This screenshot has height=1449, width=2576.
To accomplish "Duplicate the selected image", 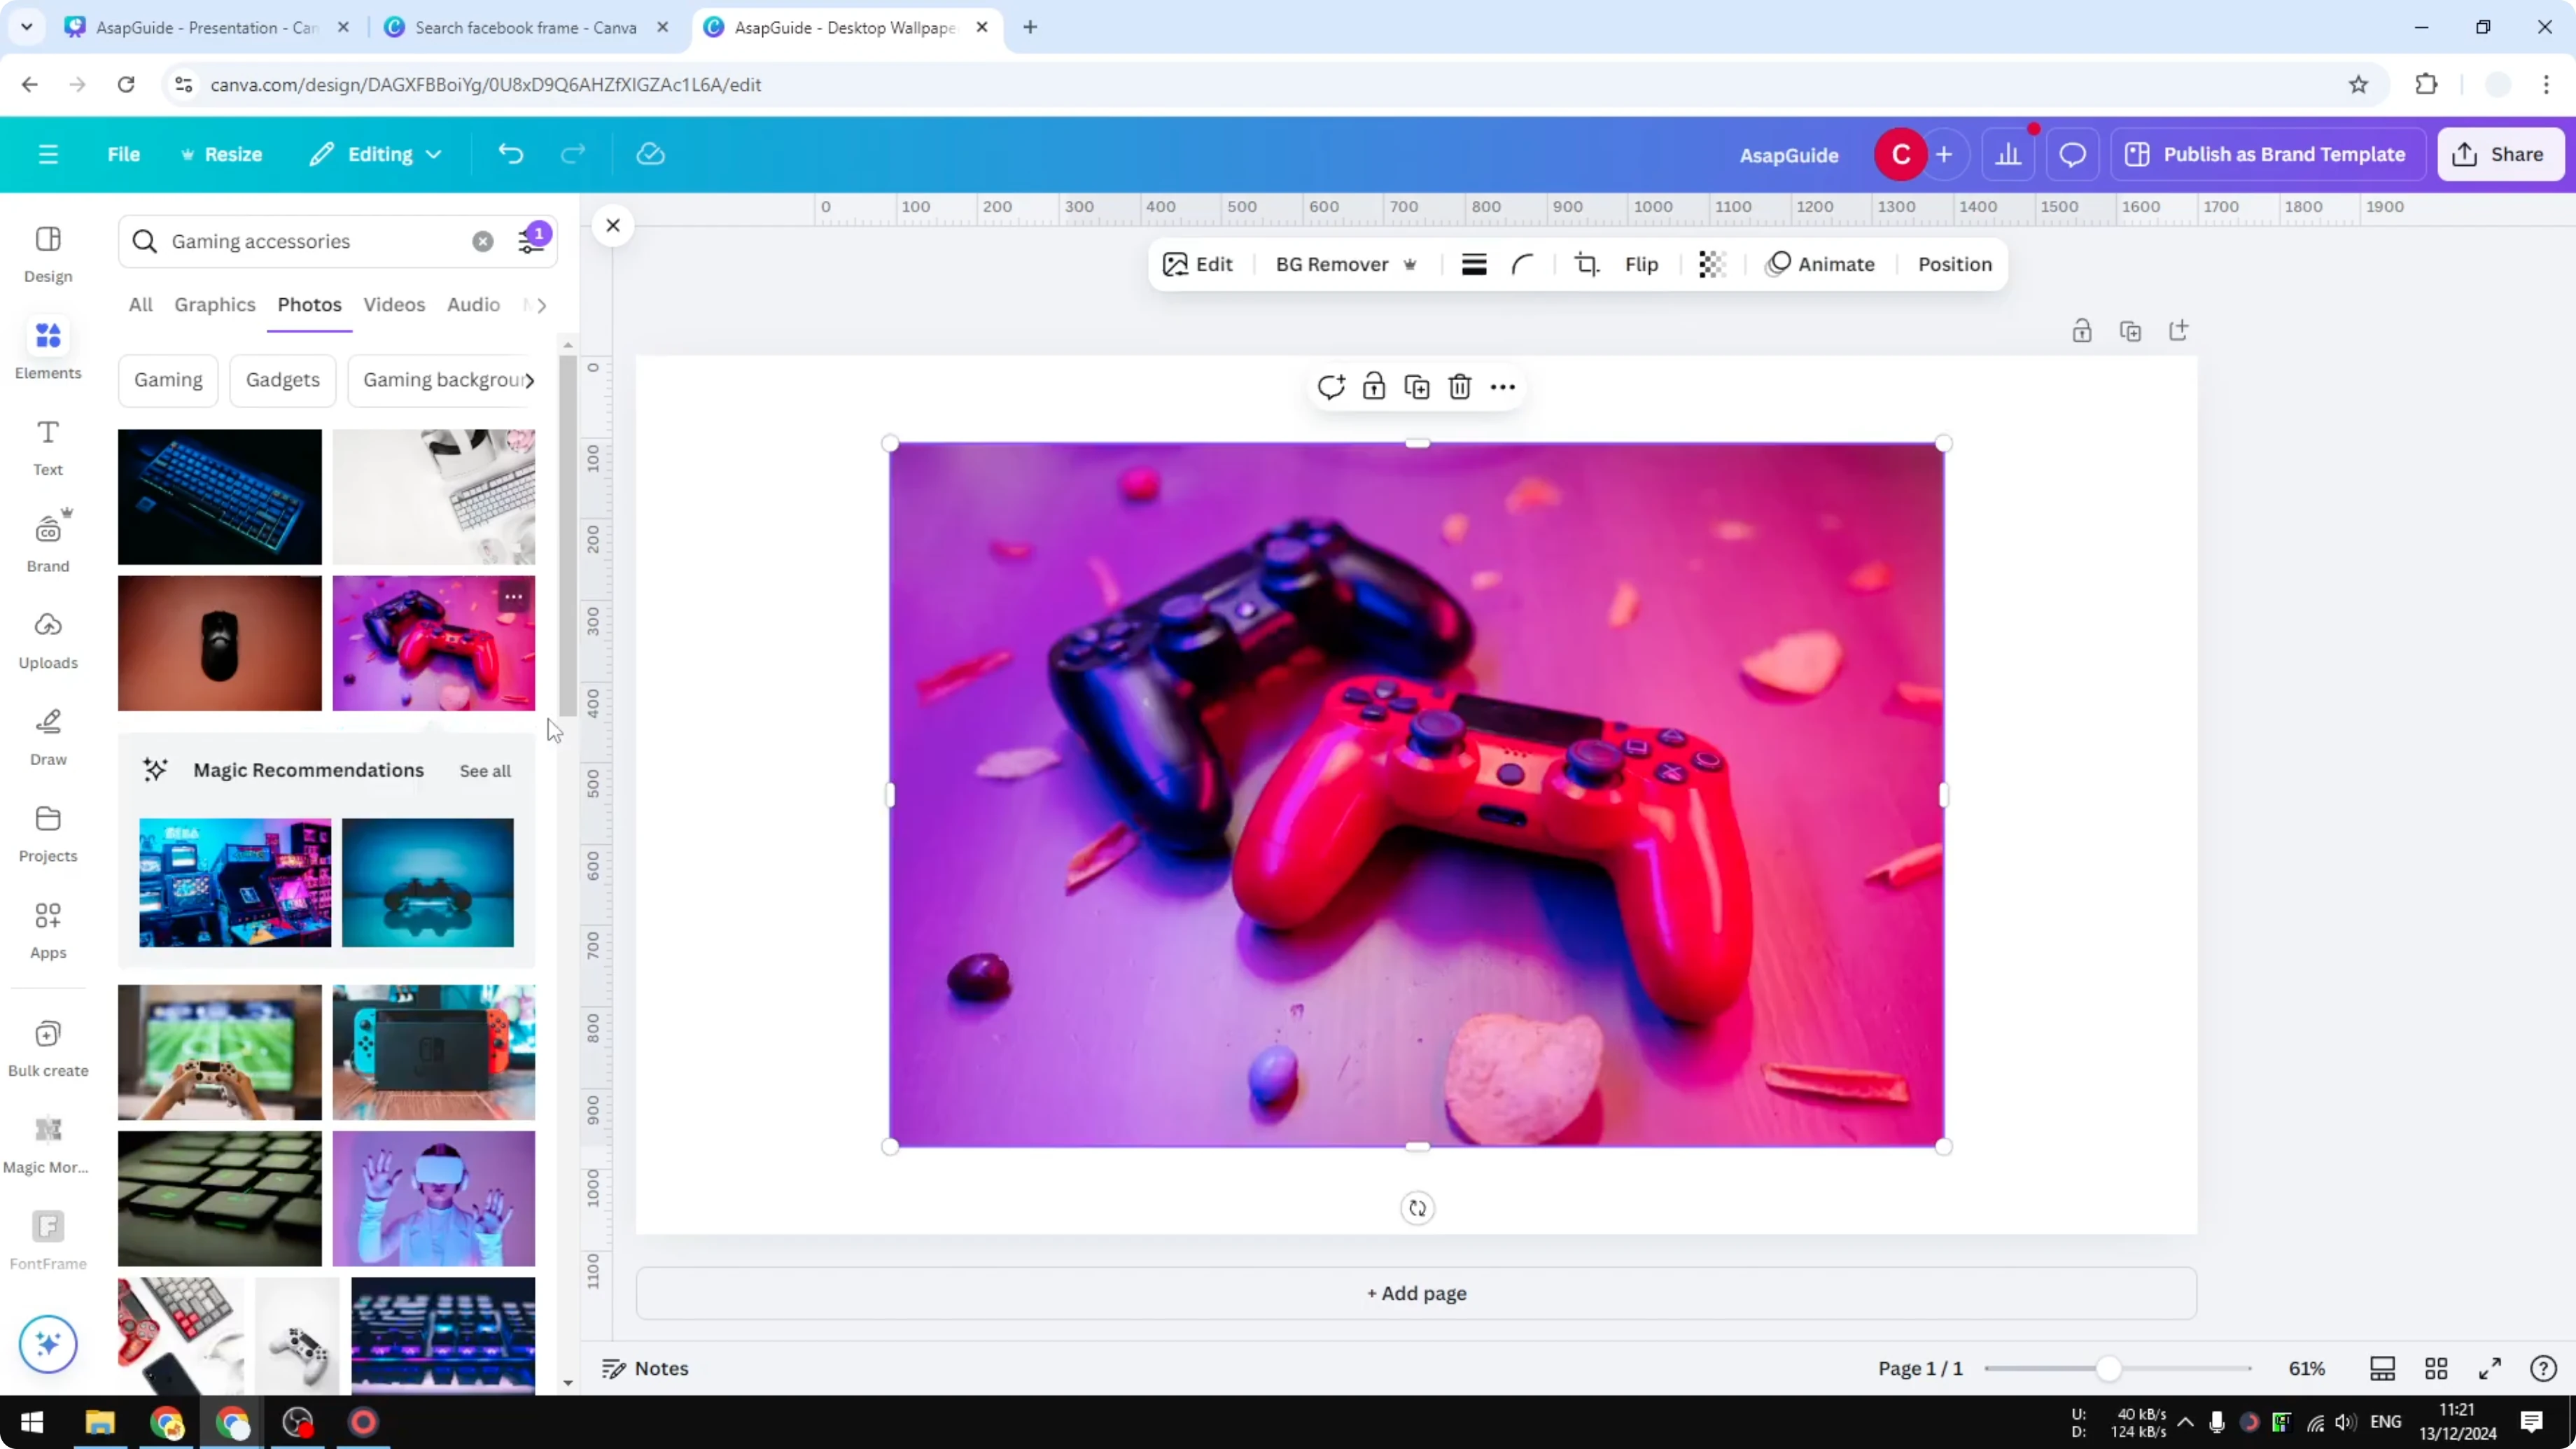I will point(1416,386).
